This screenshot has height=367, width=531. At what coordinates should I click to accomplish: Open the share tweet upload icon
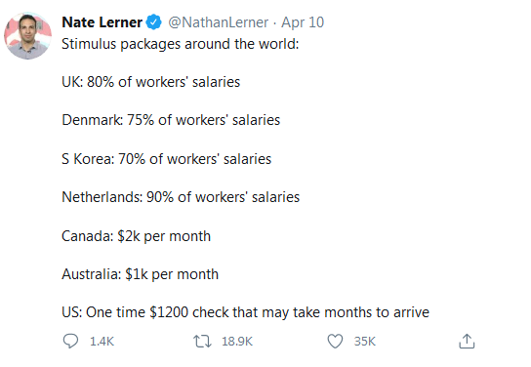(x=467, y=341)
